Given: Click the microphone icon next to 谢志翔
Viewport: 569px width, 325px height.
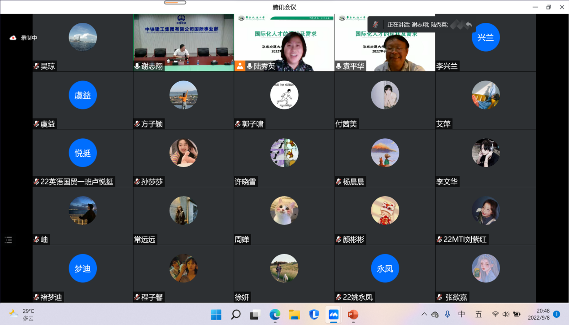Looking at the screenshot, I should [x=137, y=66].
